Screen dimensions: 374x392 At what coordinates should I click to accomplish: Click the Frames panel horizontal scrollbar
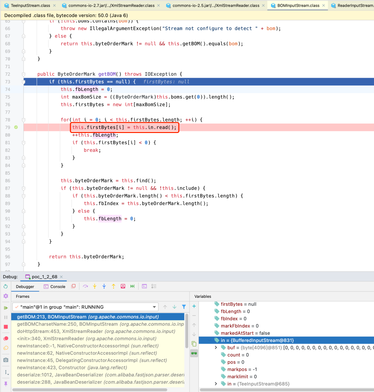coord(90,390)
